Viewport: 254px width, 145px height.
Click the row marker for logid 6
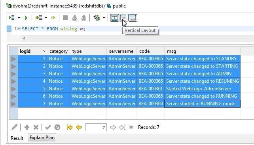14,96
